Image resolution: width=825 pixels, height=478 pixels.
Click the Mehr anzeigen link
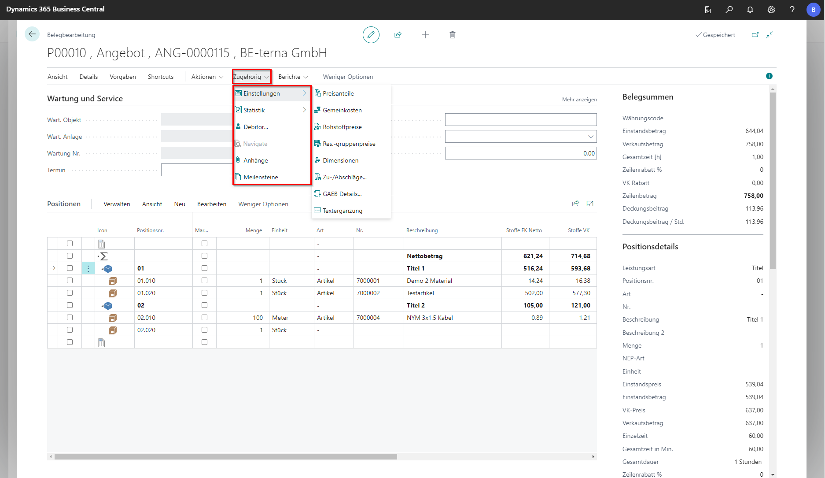pyautogui.click(x=579, y=100)
